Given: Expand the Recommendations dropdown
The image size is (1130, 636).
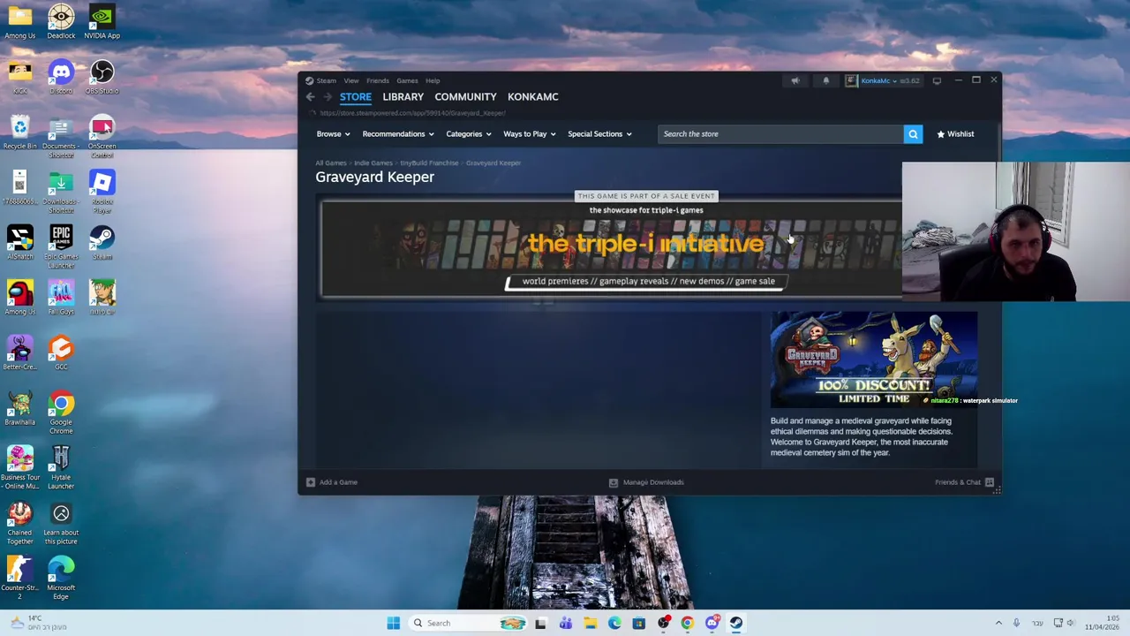Looking at the screenshot, I should [x=398, y=134].
